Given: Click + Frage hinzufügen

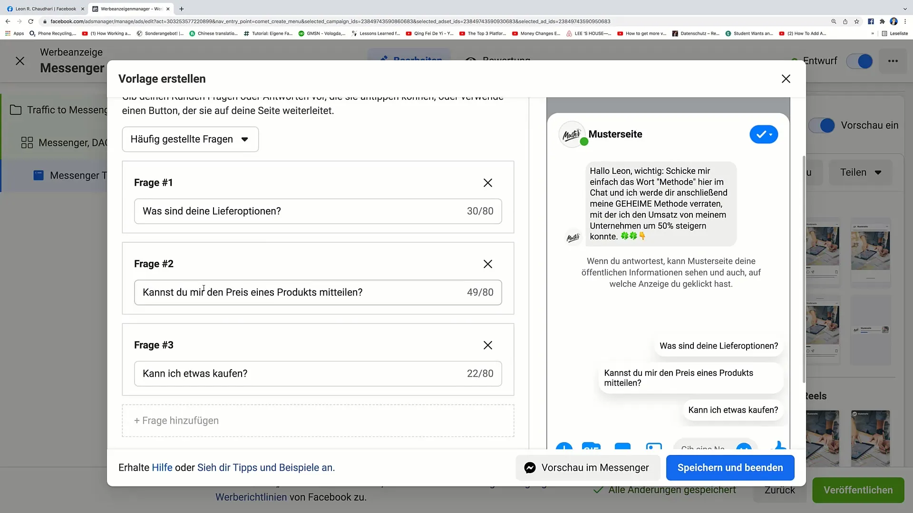Looking at the screenshot, I should pos(318,421).
